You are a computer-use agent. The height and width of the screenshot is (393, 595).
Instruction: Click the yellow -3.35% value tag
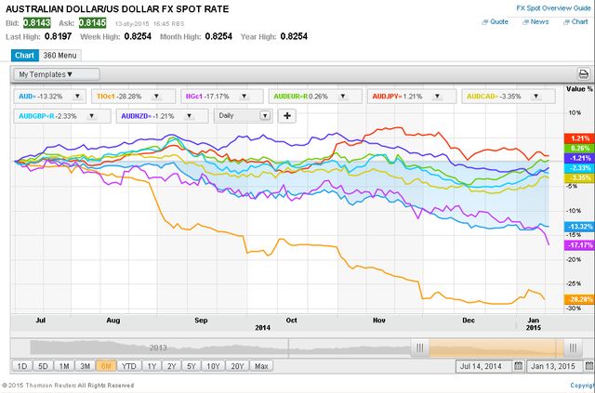pos(578,177)
